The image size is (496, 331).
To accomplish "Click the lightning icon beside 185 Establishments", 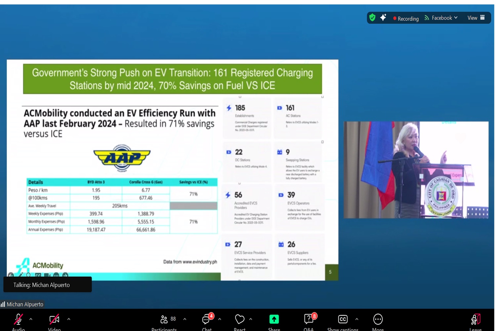I will coord(229,108).
